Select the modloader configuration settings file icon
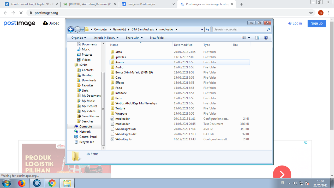Screen dimensions: 334x188 pos(112,119)
